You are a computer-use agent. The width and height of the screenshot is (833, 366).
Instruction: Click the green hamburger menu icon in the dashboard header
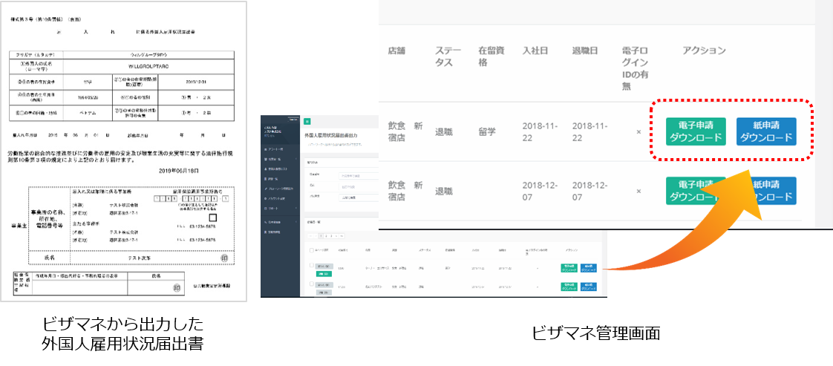[307, 120]
